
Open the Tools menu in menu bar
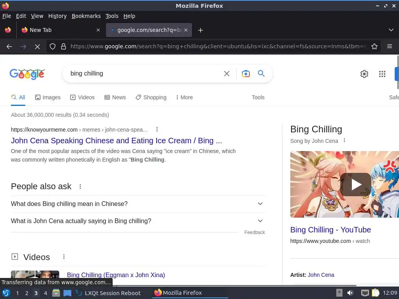112,16
